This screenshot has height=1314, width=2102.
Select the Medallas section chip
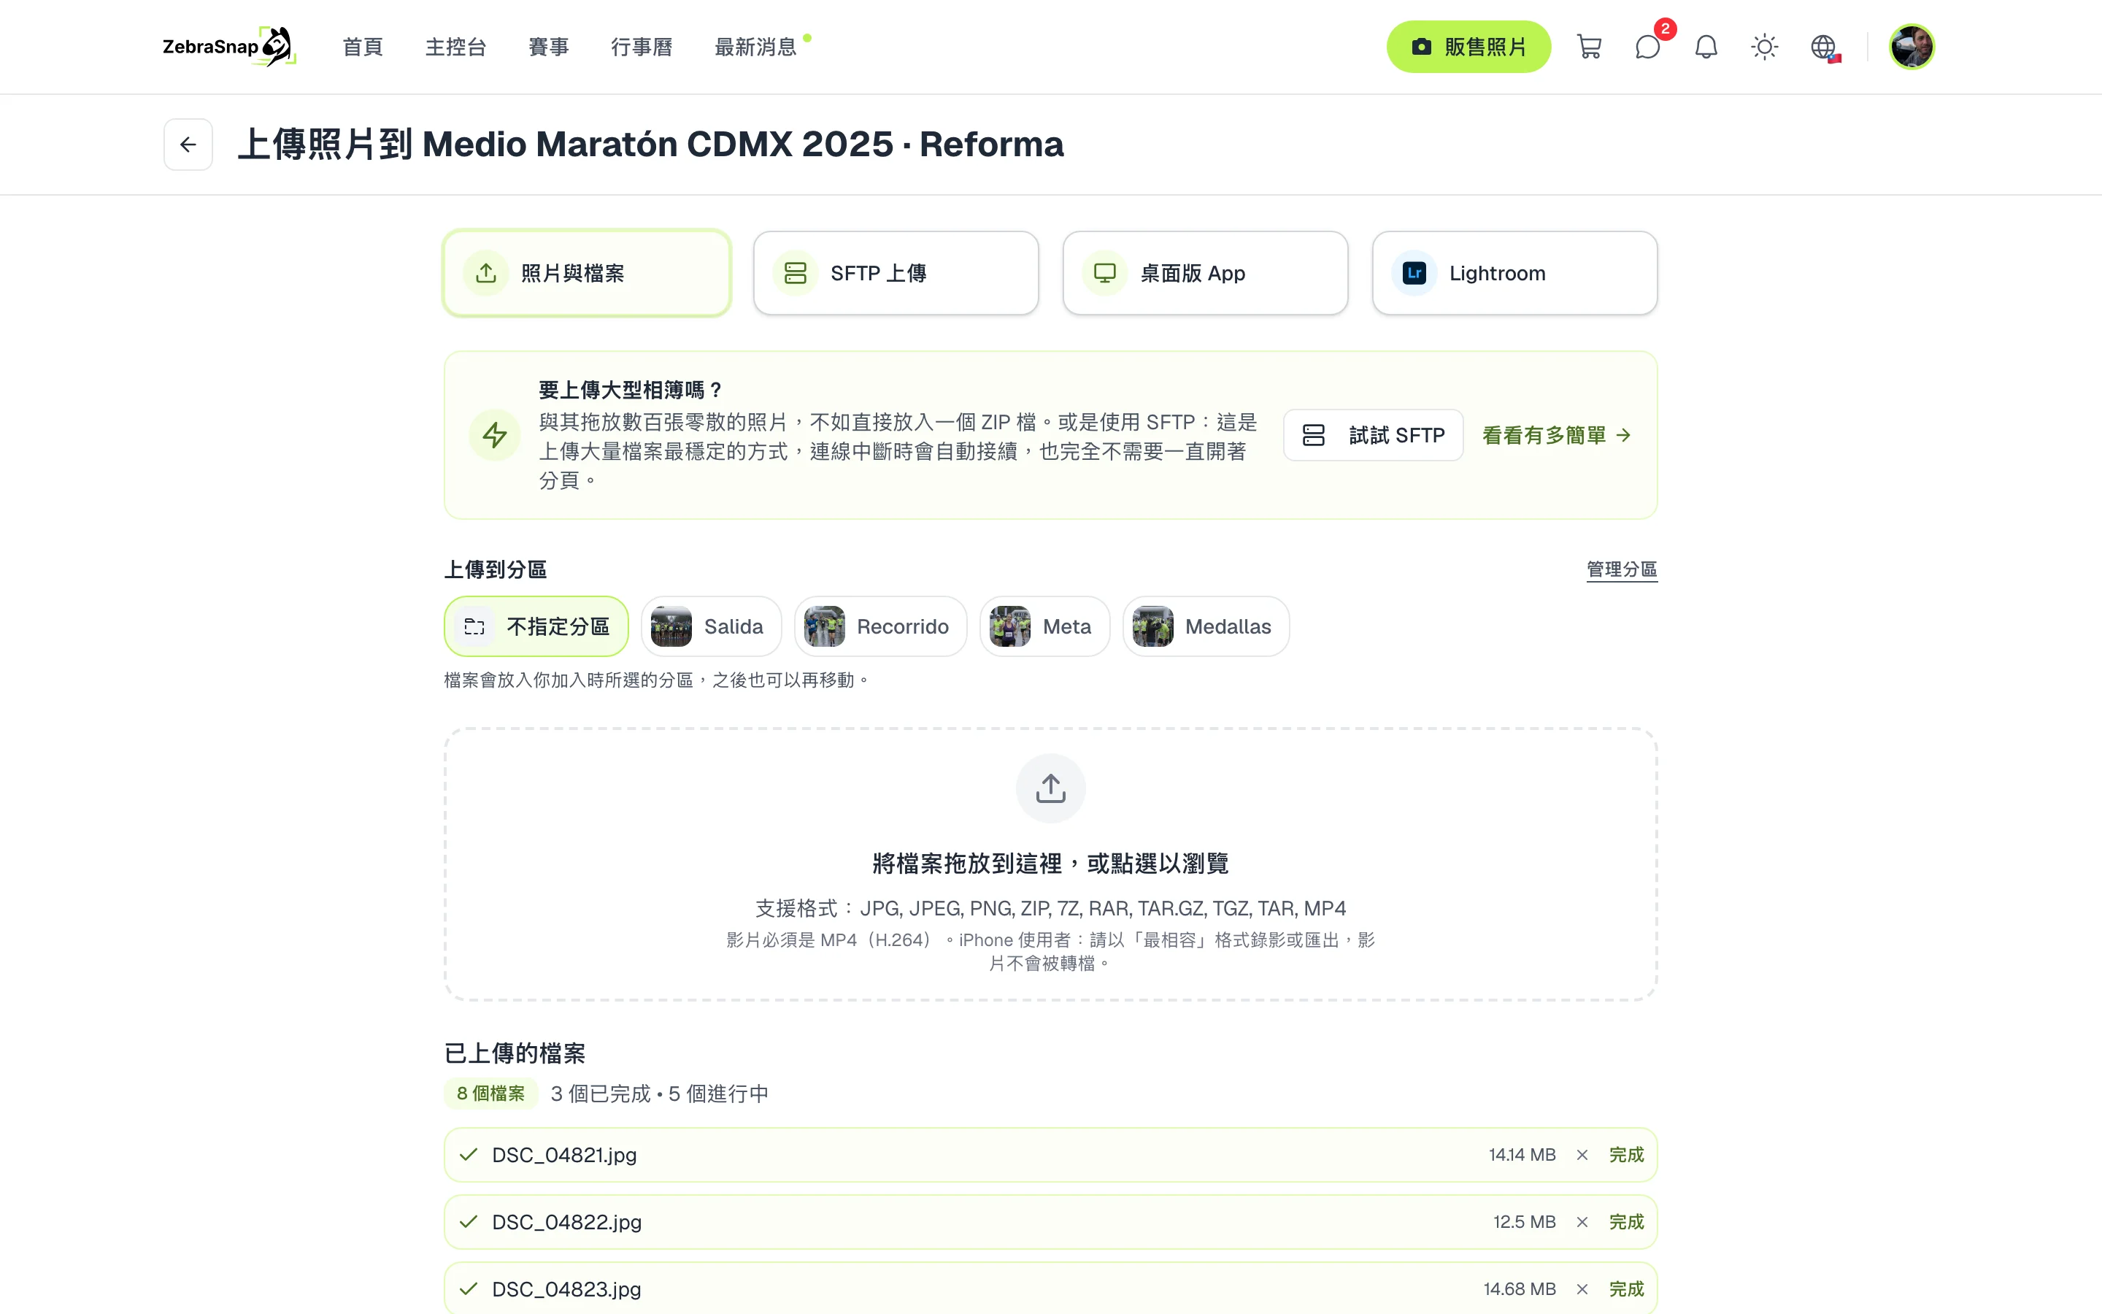coord(1206,626)
